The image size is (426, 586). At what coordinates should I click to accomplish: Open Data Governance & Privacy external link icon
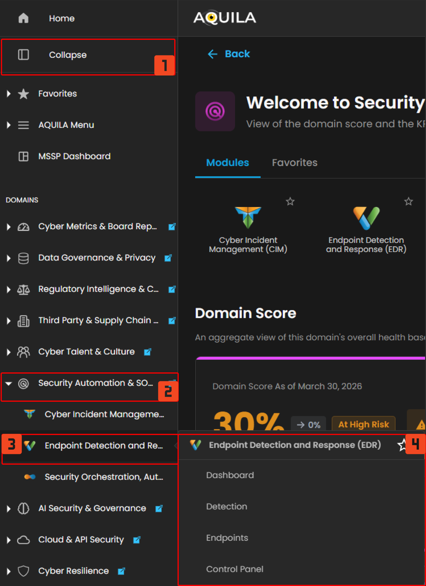(x=168, y=258)
